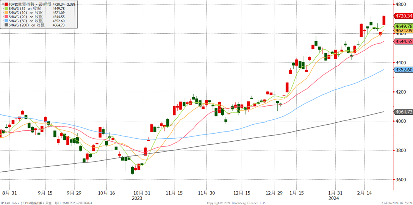
Task: Click the green 4649.78 price tag on axis
Action: pyautogui.click(x=404, y=26)
